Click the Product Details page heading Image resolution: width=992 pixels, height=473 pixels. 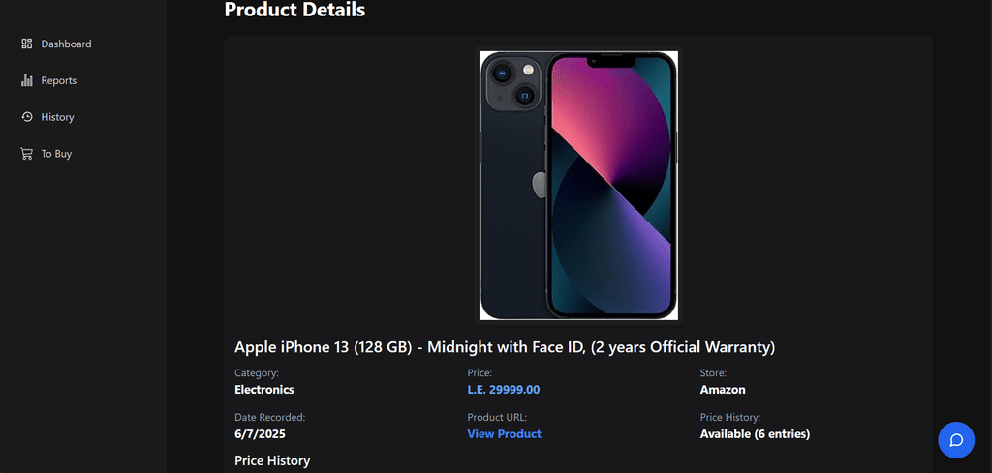click(x=294, y=11)
